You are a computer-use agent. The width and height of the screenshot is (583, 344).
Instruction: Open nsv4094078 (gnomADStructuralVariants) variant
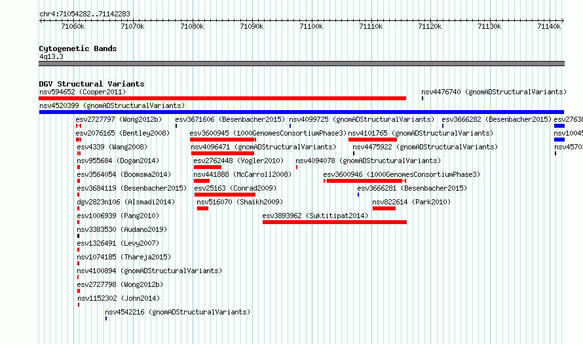[x=368, y=161]
